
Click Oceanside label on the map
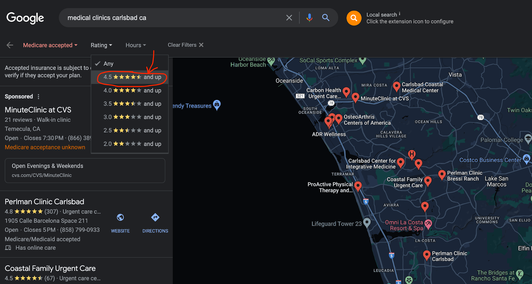[x=289, y=81]
